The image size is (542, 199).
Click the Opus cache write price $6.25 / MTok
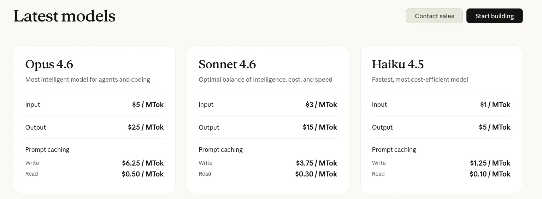143,163
